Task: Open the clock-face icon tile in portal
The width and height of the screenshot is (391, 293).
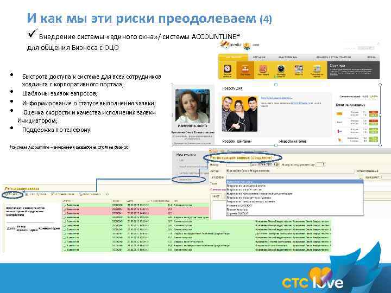Action: [227, 70]
